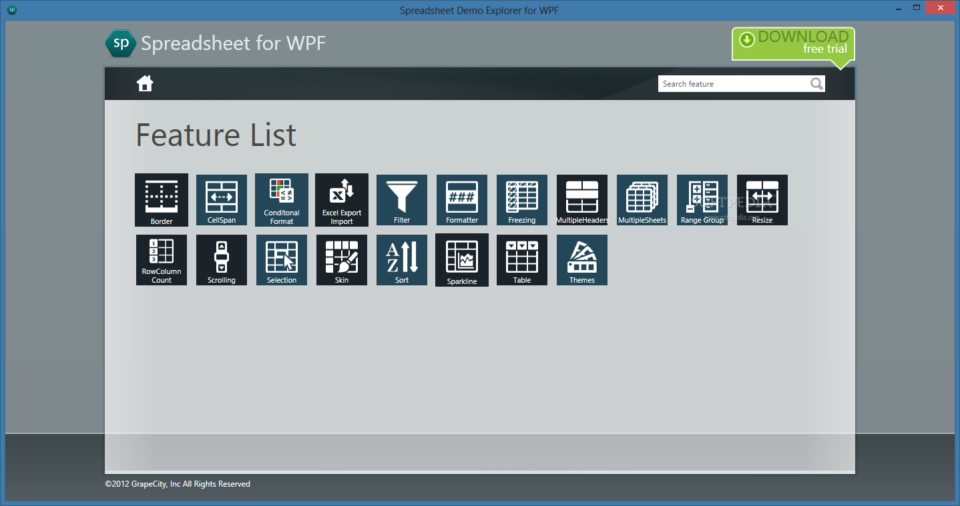Pick the Resize feature tile

coord(762,200)
